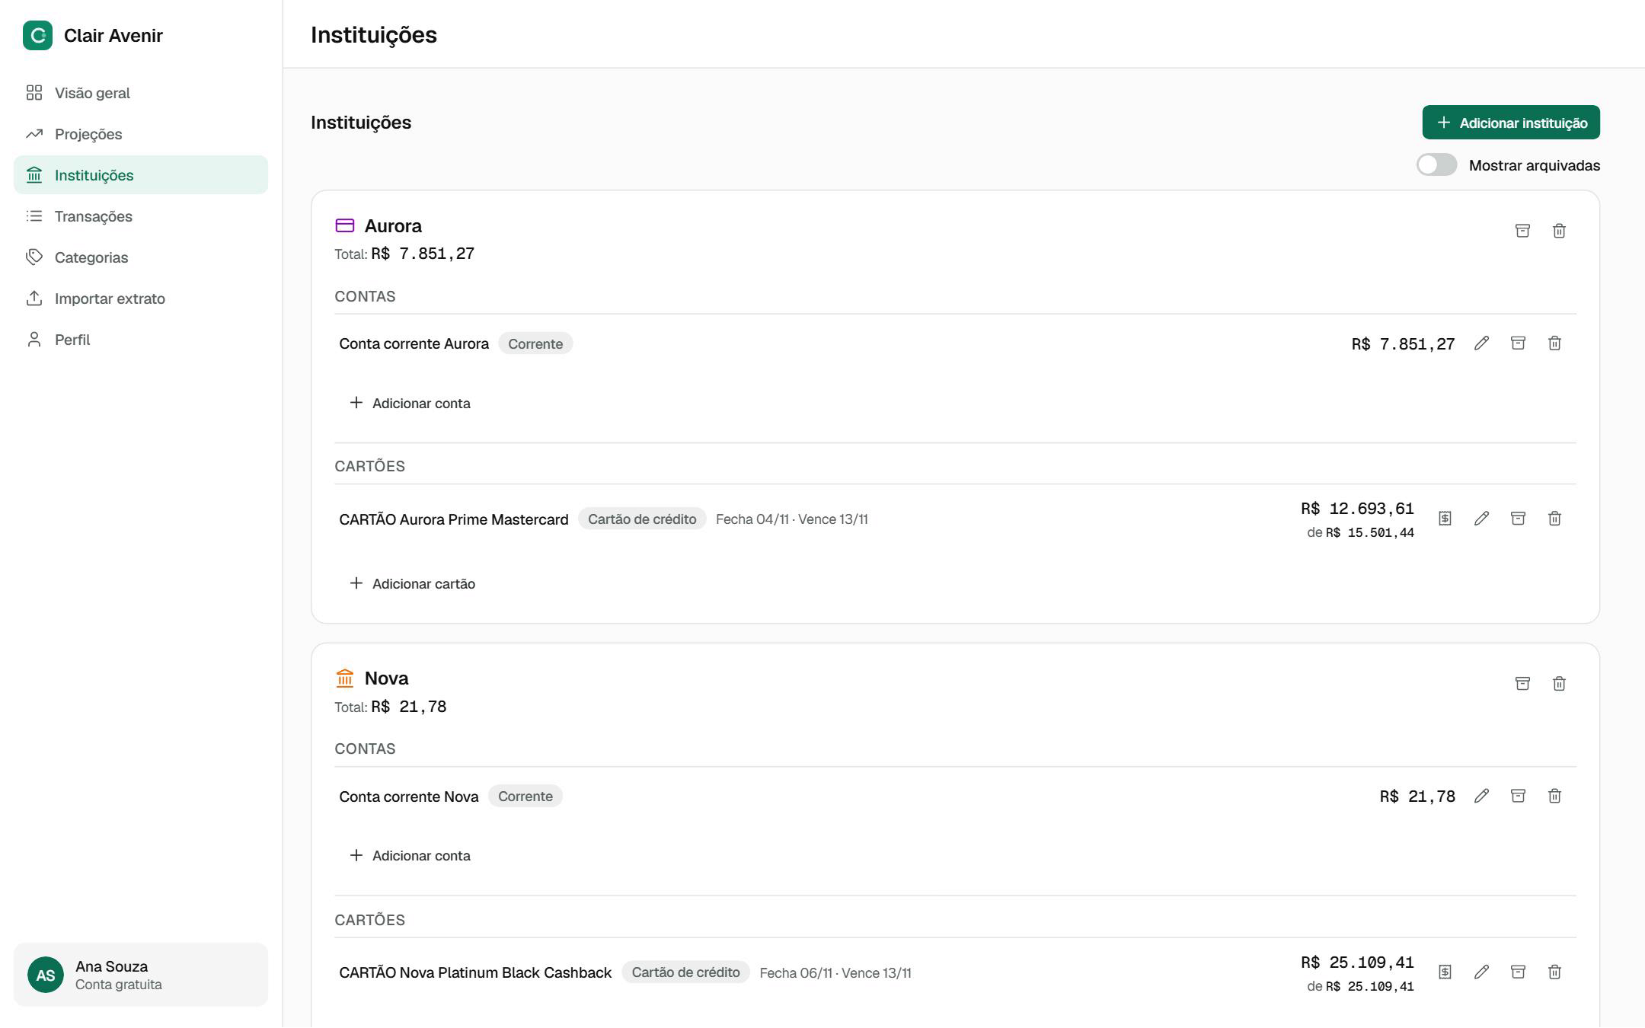
Task: Archive CARTÃO Nova Platinum Black Cashback
Action: [1518, 972]
